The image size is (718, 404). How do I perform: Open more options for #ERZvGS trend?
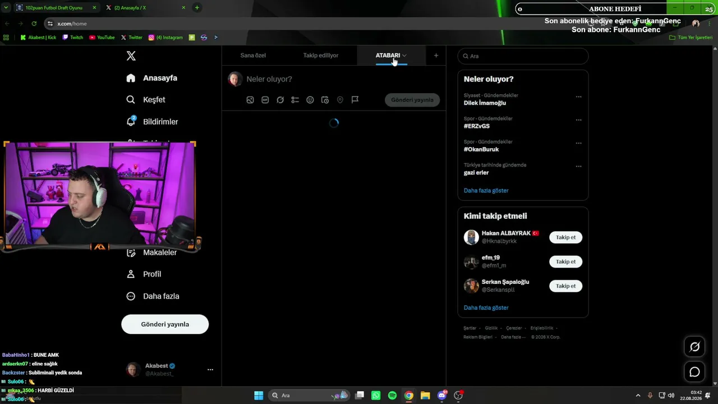click(x=578, y=120)
